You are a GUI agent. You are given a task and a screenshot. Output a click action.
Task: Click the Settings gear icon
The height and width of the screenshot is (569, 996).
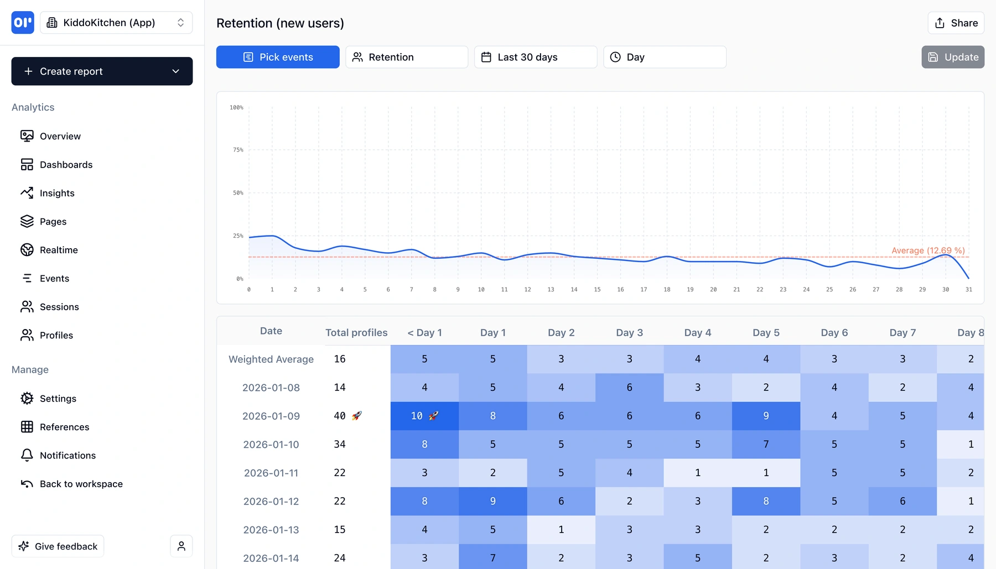[27, 398]
